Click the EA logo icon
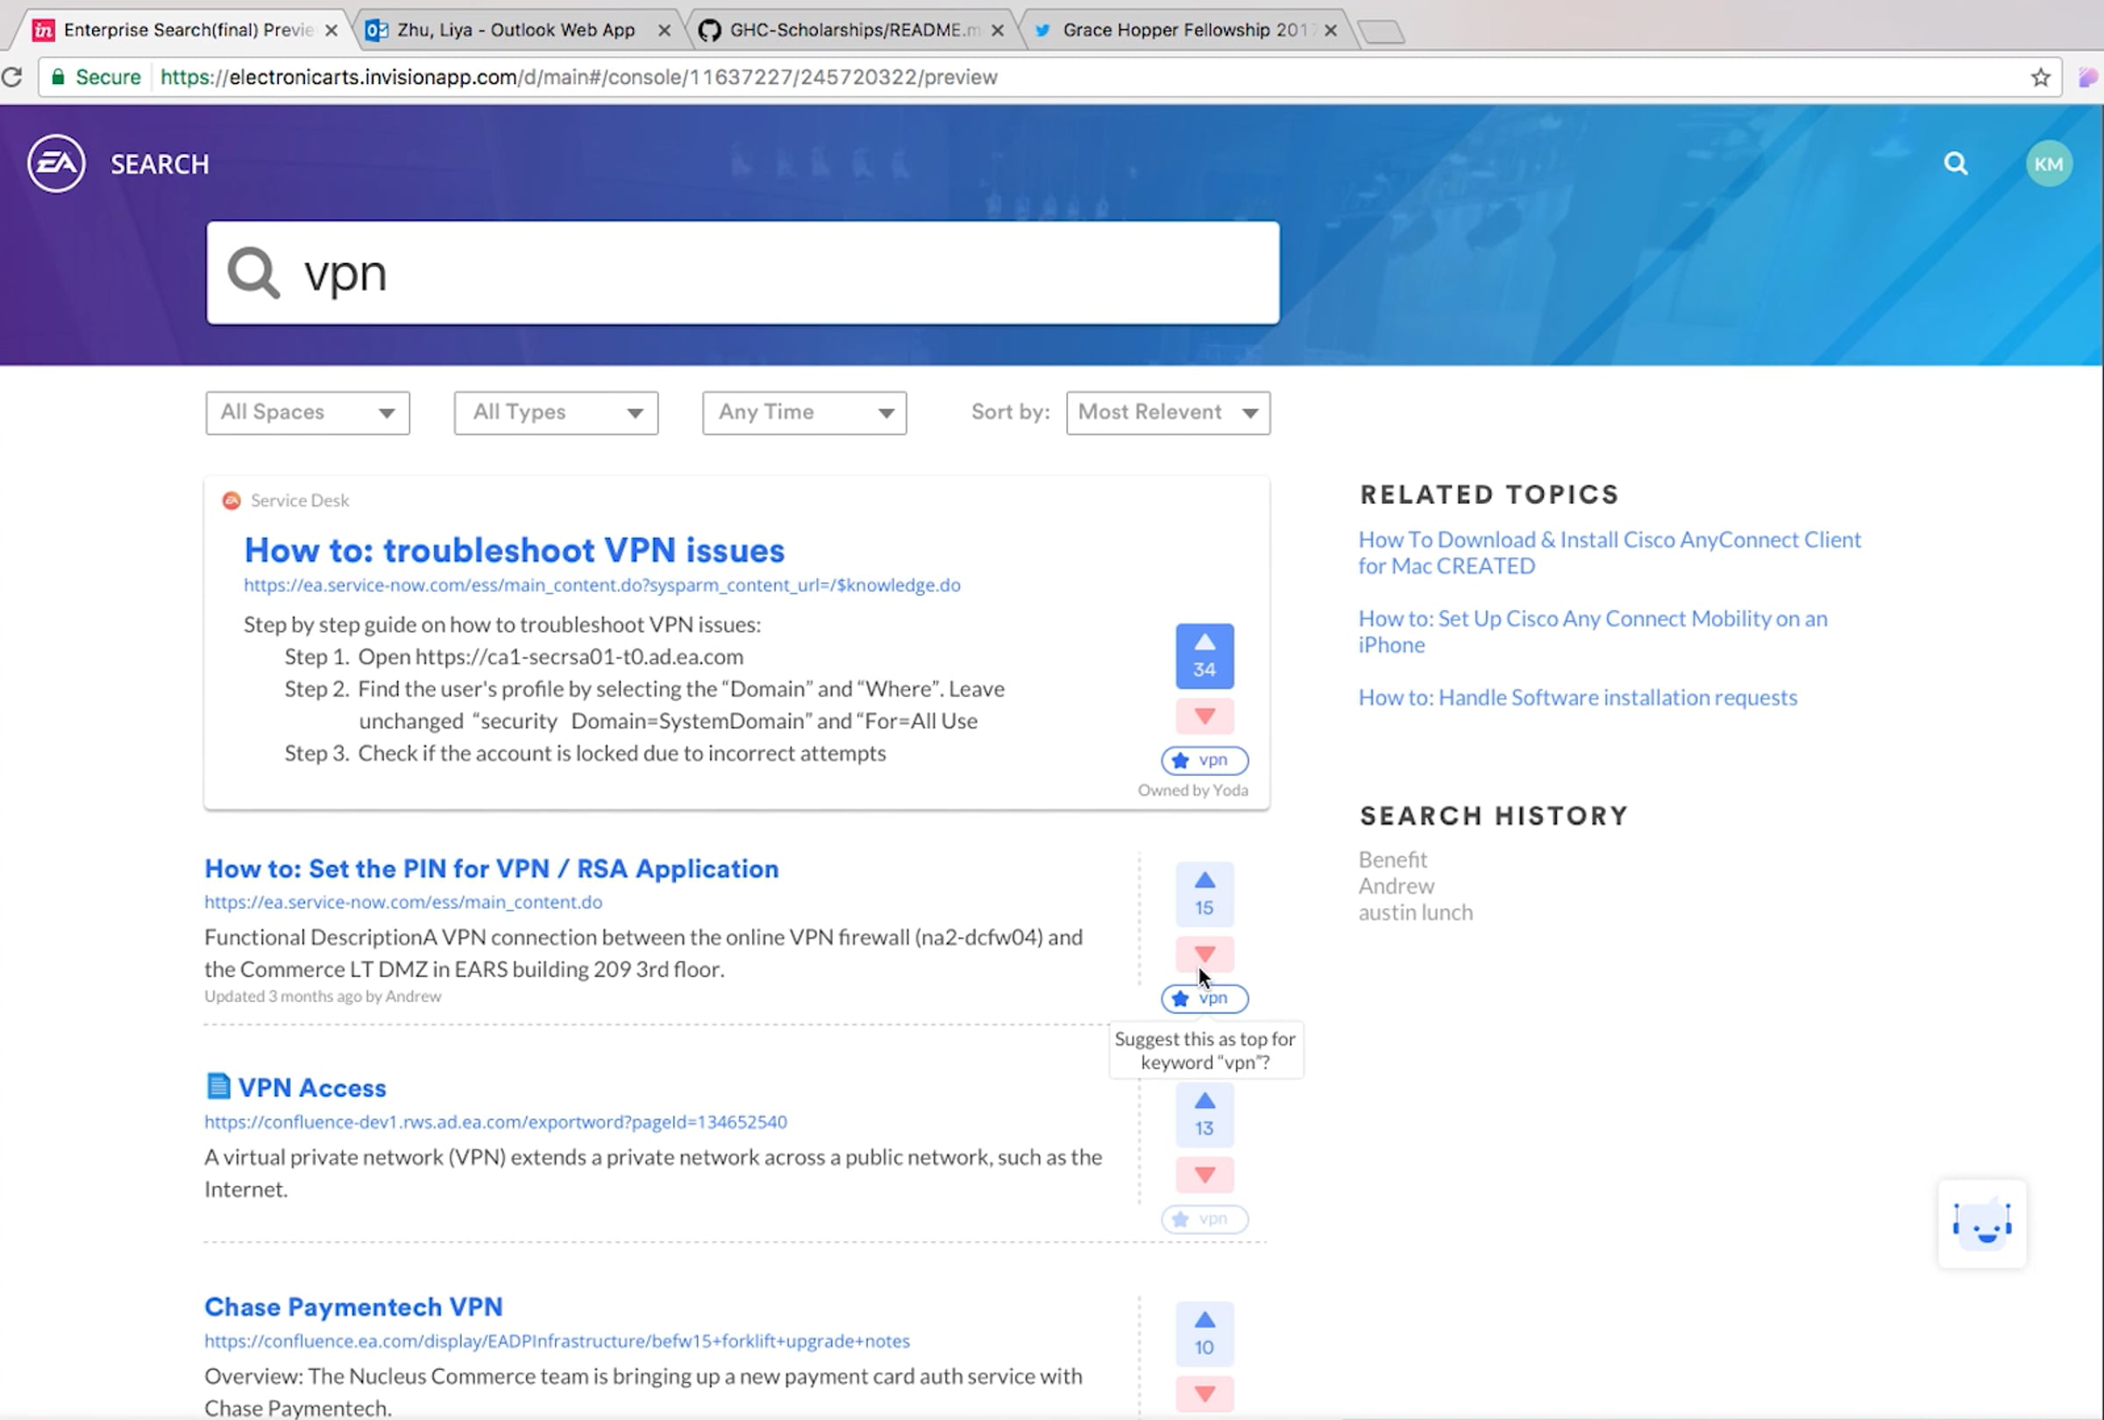Viewport: 2104px width, 1420px height. pyautogui.click(x=56, y=164)
